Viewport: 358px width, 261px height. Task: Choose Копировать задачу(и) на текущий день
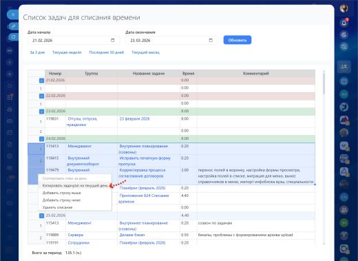pyautogui.click(x=75, y=185)
